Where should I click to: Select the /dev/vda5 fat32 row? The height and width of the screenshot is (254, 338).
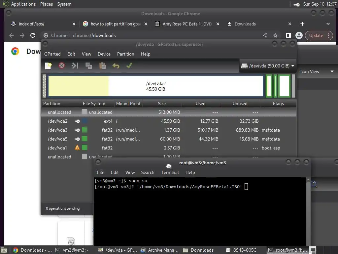tap(169, 139)
